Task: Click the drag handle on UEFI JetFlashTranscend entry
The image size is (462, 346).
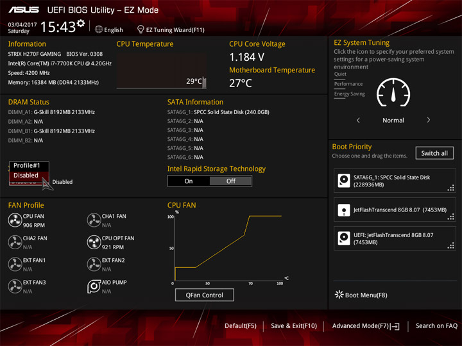Action: (451, 245)
